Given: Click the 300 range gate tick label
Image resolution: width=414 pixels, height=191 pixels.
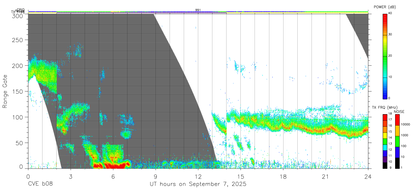Looking at the screenshot, I should point(18,16).
